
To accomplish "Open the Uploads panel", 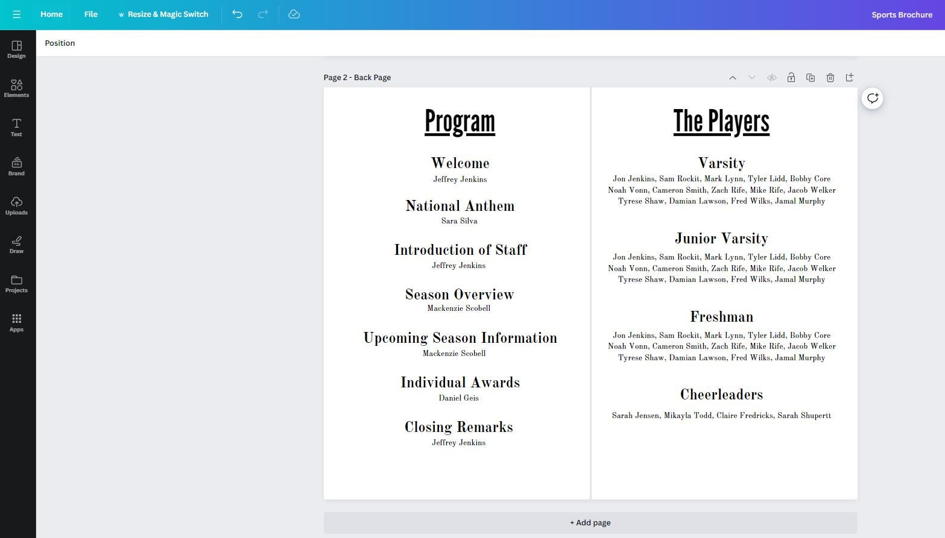I will (x=16, y=205).
